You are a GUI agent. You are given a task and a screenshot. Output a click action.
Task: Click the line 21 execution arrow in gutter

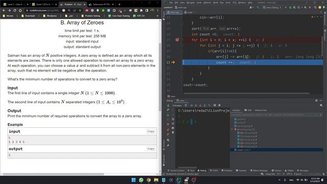(x=173, y=62)
